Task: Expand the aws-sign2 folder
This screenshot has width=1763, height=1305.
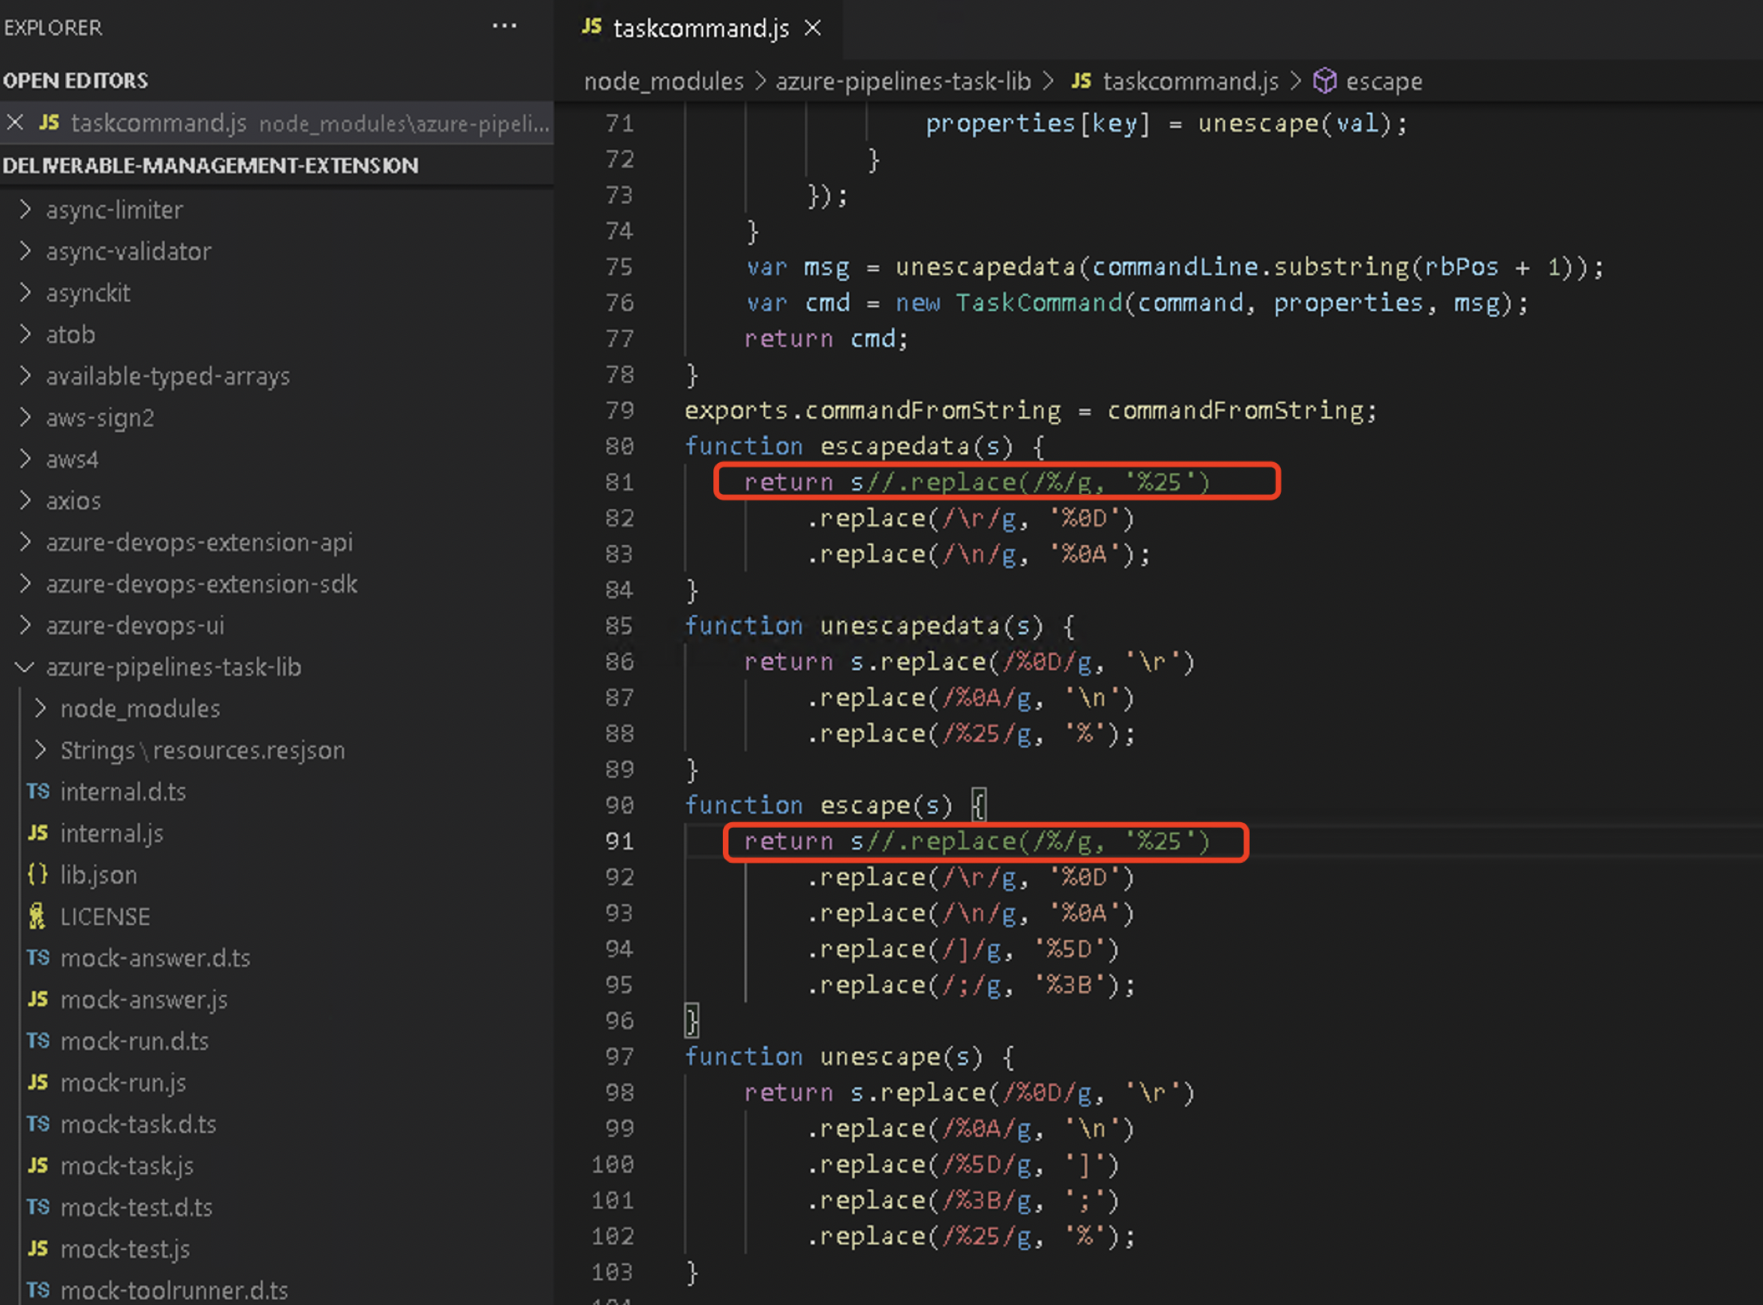Action: coord(100,417)
